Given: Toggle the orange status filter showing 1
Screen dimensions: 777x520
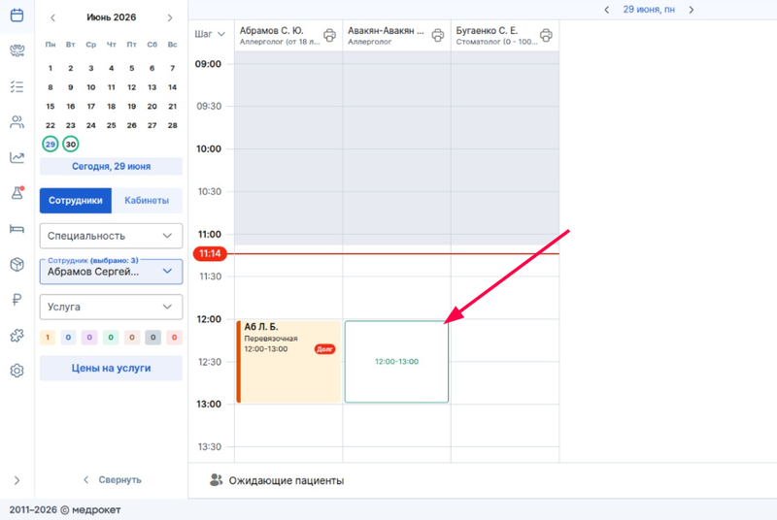Looking at the screenshot, I should 48,338.
